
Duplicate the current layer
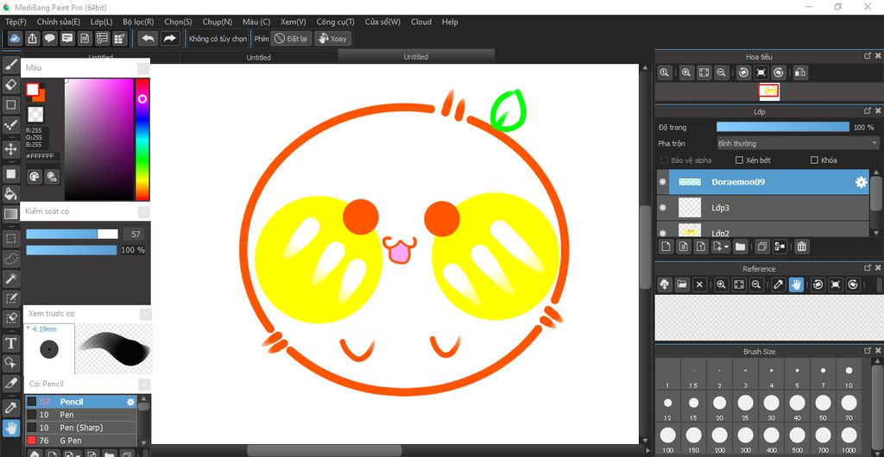761,247
